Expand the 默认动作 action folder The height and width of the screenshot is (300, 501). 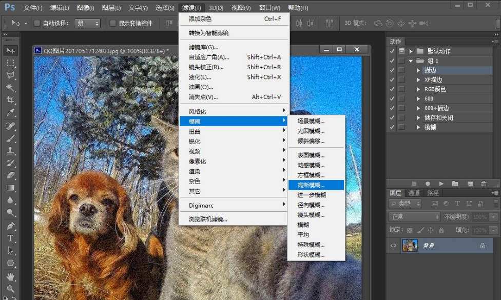point(411,51)
